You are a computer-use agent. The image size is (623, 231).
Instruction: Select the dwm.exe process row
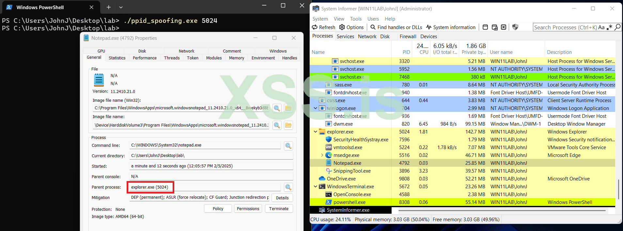coord(462,124)
